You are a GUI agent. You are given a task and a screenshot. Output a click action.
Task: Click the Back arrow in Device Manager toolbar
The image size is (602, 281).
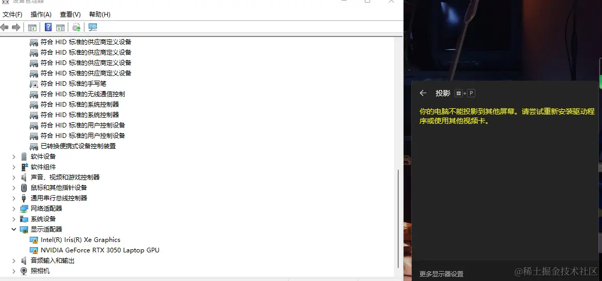[5, 27]
